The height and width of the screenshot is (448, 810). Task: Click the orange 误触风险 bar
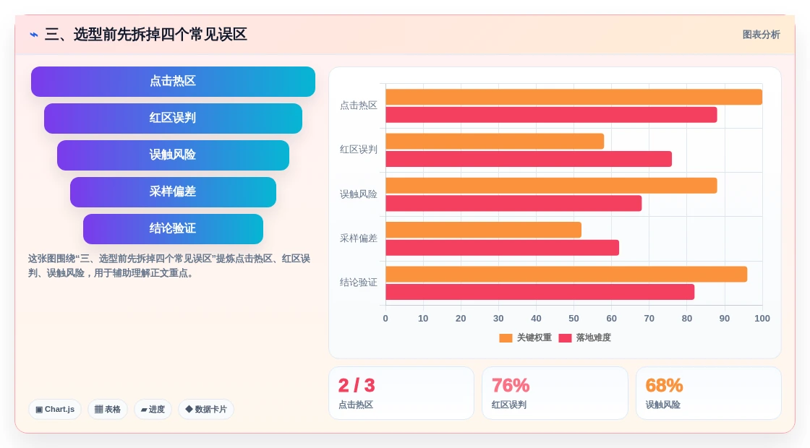(x=551, y=186)
